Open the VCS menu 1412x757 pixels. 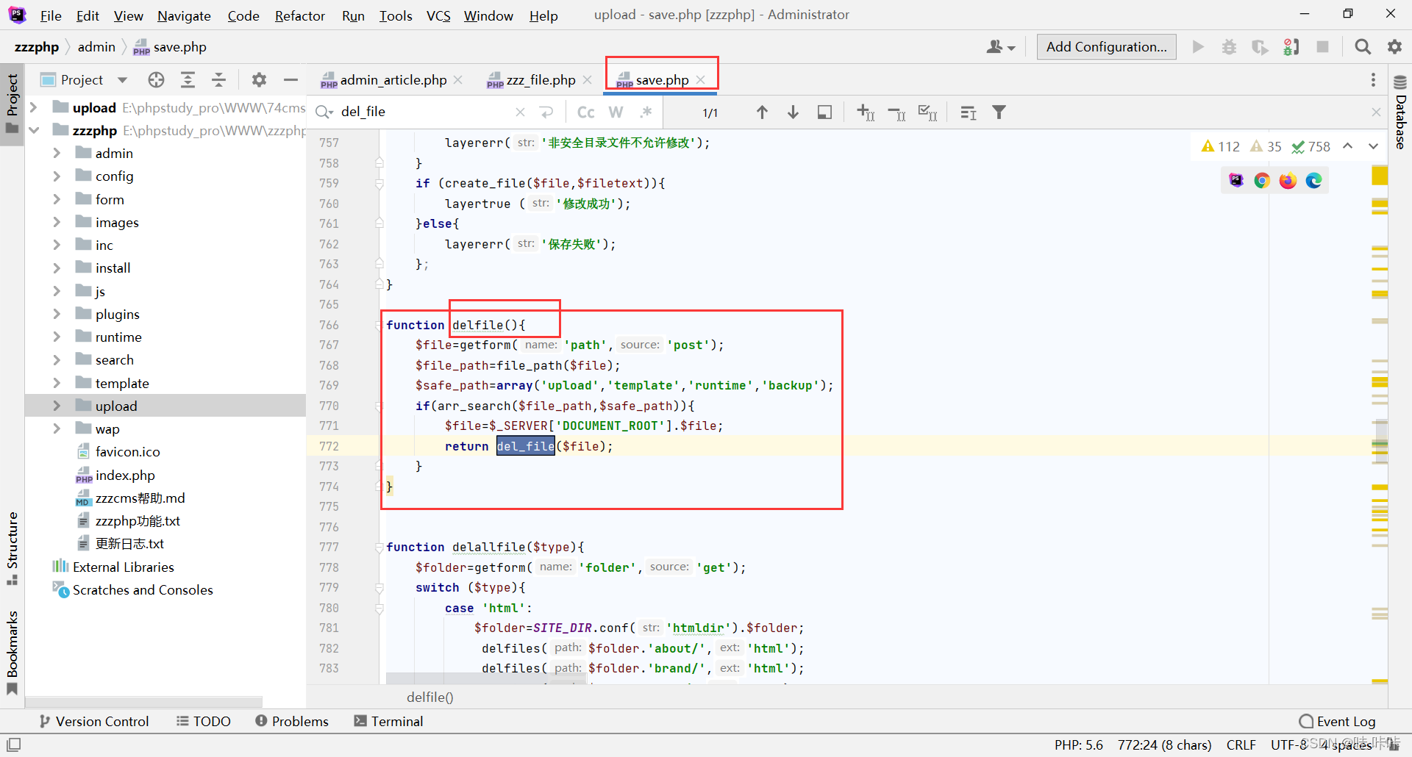[x=438, y=15]
